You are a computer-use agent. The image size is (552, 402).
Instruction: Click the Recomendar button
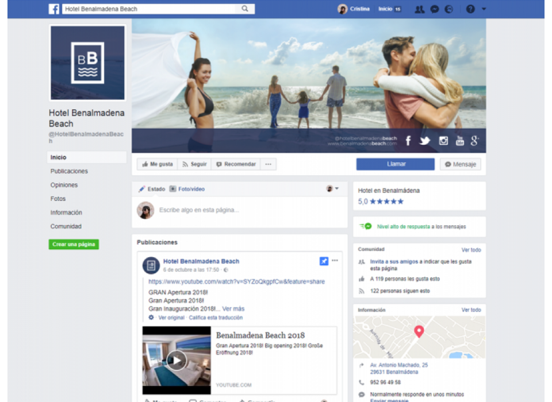pyautogui.click(x=236, y=164)
